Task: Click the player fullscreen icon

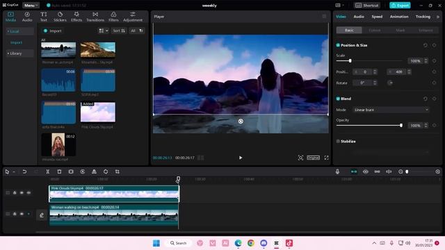Action: tap(326, 158)
